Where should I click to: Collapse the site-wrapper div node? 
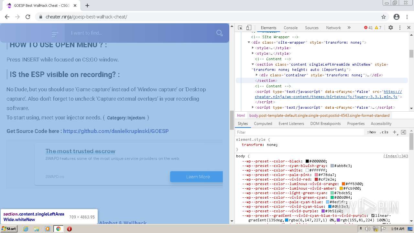tap(249, 42)
